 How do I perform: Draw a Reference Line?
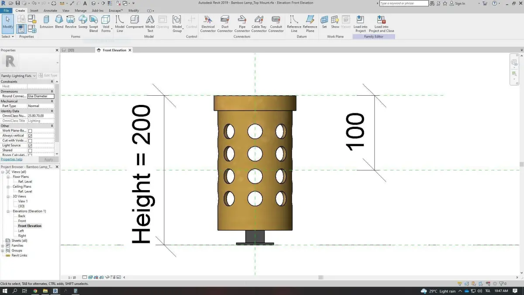pos(294,24)
